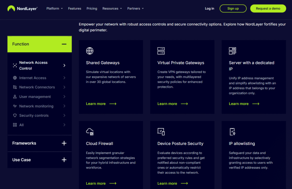
Task: Expand the Frameworks filter section
Action: point(64,143)
